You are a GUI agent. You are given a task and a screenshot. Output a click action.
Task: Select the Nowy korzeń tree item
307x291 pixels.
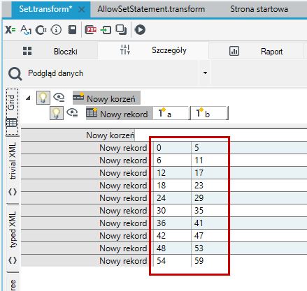click(106, 98)
